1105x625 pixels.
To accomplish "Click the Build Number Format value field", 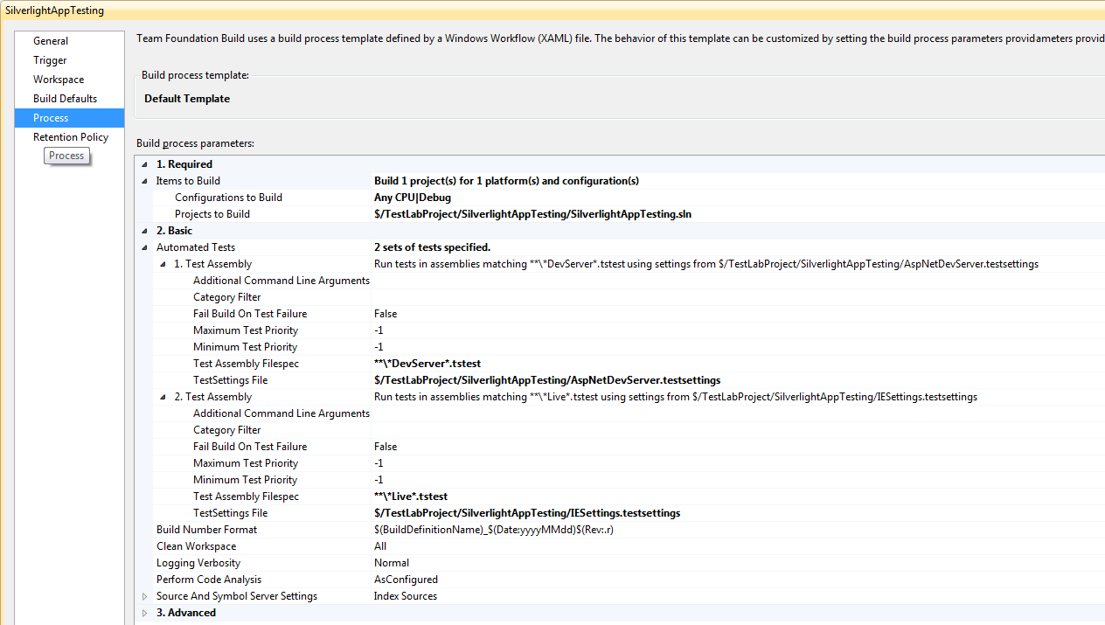I will click(739, 530).
